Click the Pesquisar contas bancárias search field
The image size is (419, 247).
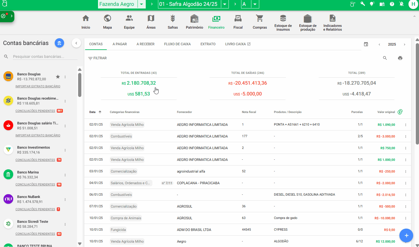pyautogui.click(x=45, y=57)
